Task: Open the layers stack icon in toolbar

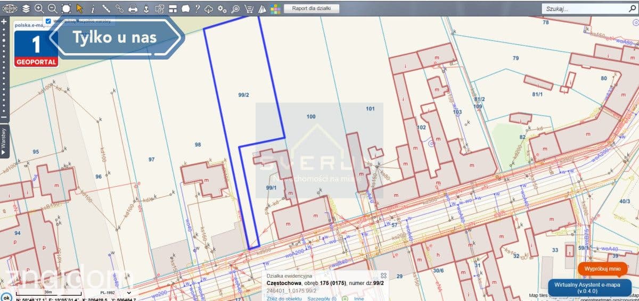Action: tap(26, 9)
